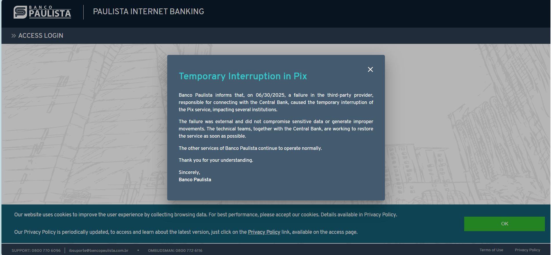Close the Temporary Interruption in Pix dialog
551x255 pixels.
coord(370,69)
